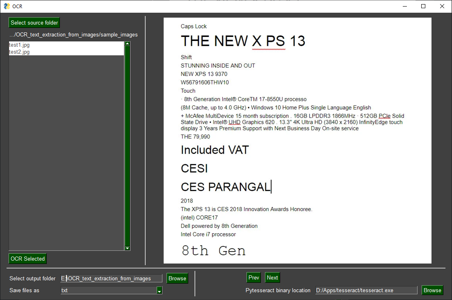
Task: Advance to the Next image result
Action: point(272,277)
